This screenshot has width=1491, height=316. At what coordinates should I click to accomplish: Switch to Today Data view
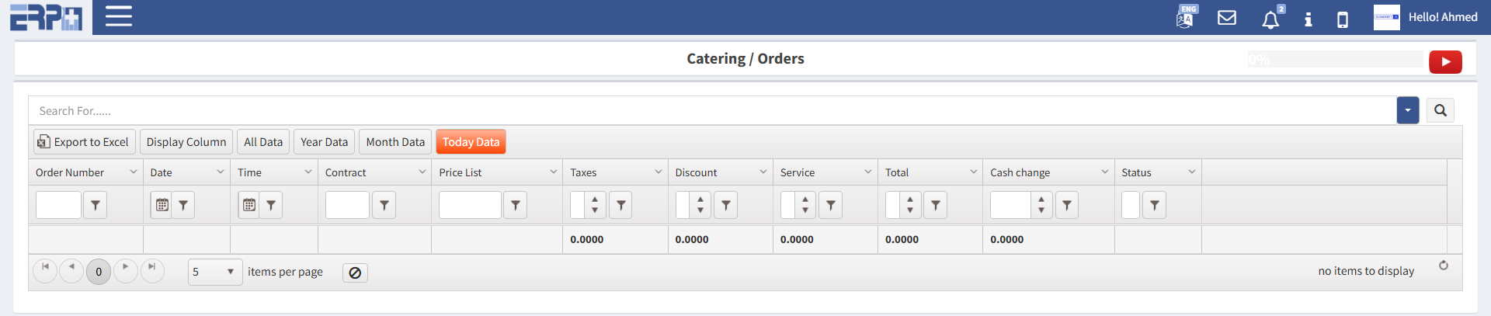click(x=471, y=142)
